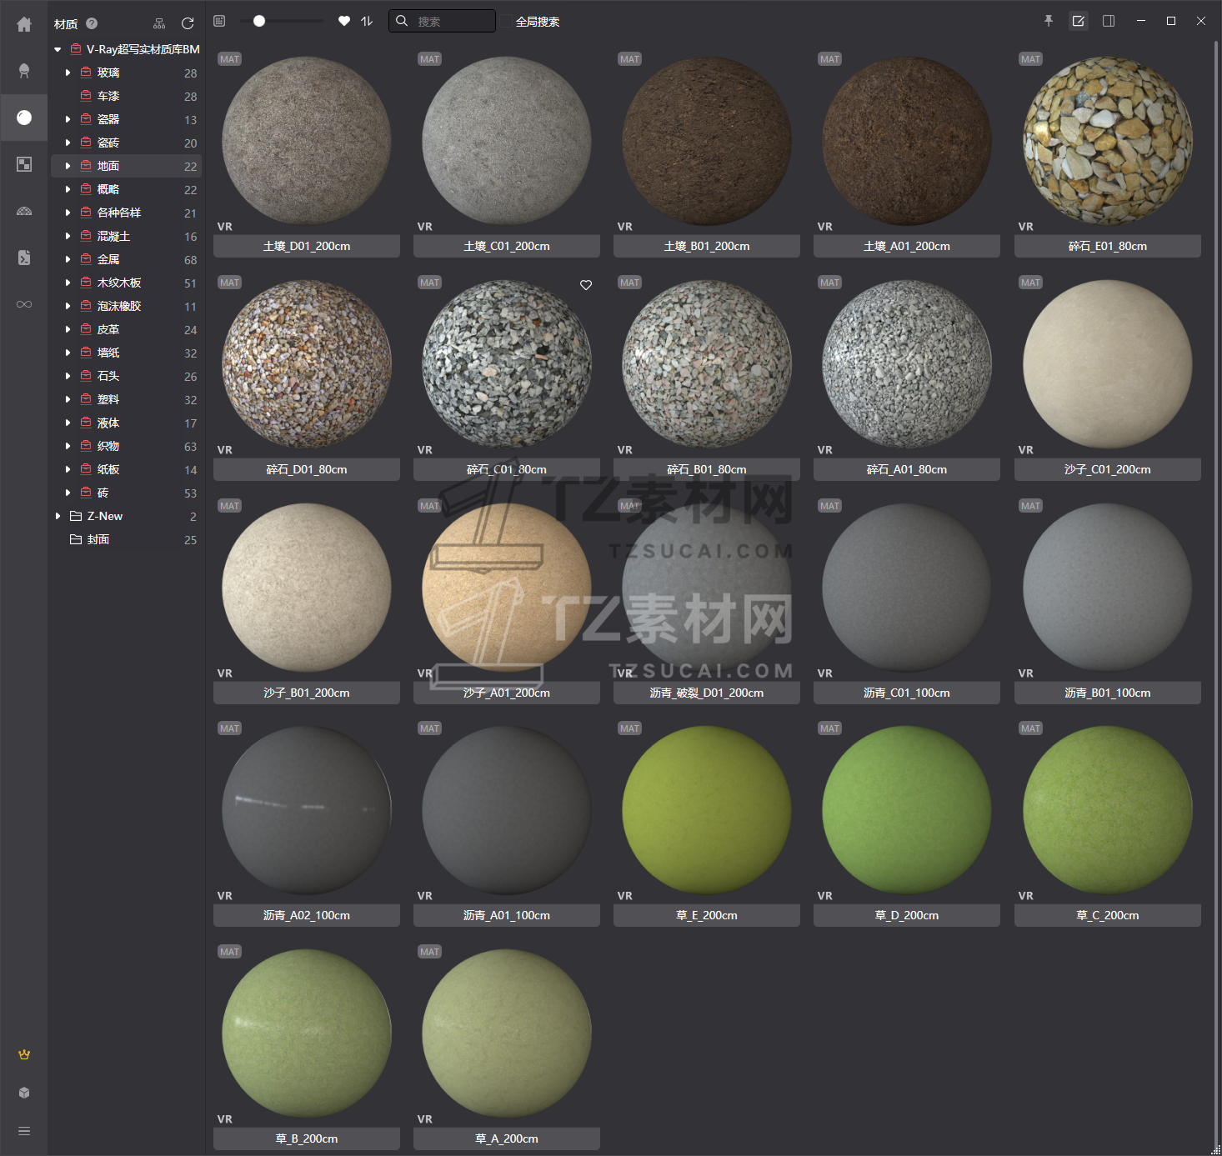Click the 沙子_C01_200cm name label
The width and height of the screenshot is (1222, 1156).
point(1108,469)
